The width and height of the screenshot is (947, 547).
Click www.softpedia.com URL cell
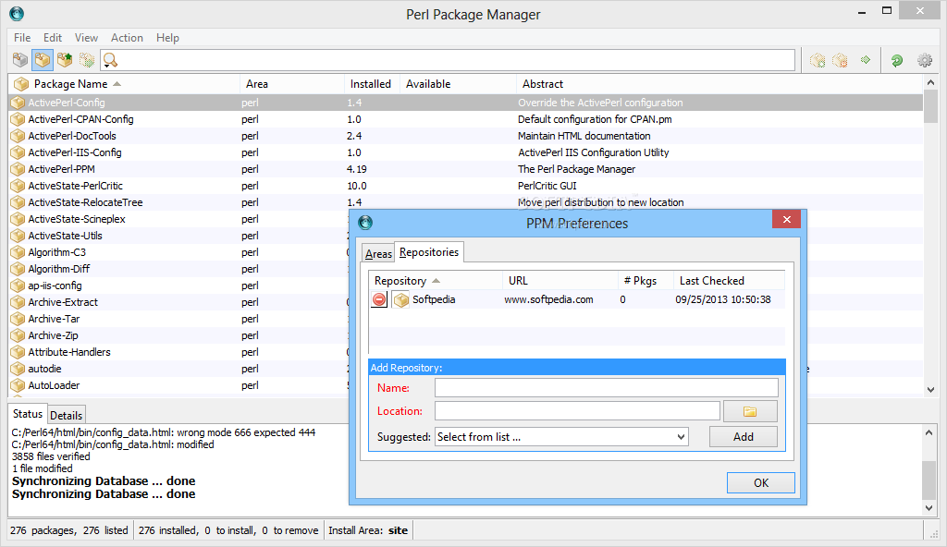tap(549, 299)
